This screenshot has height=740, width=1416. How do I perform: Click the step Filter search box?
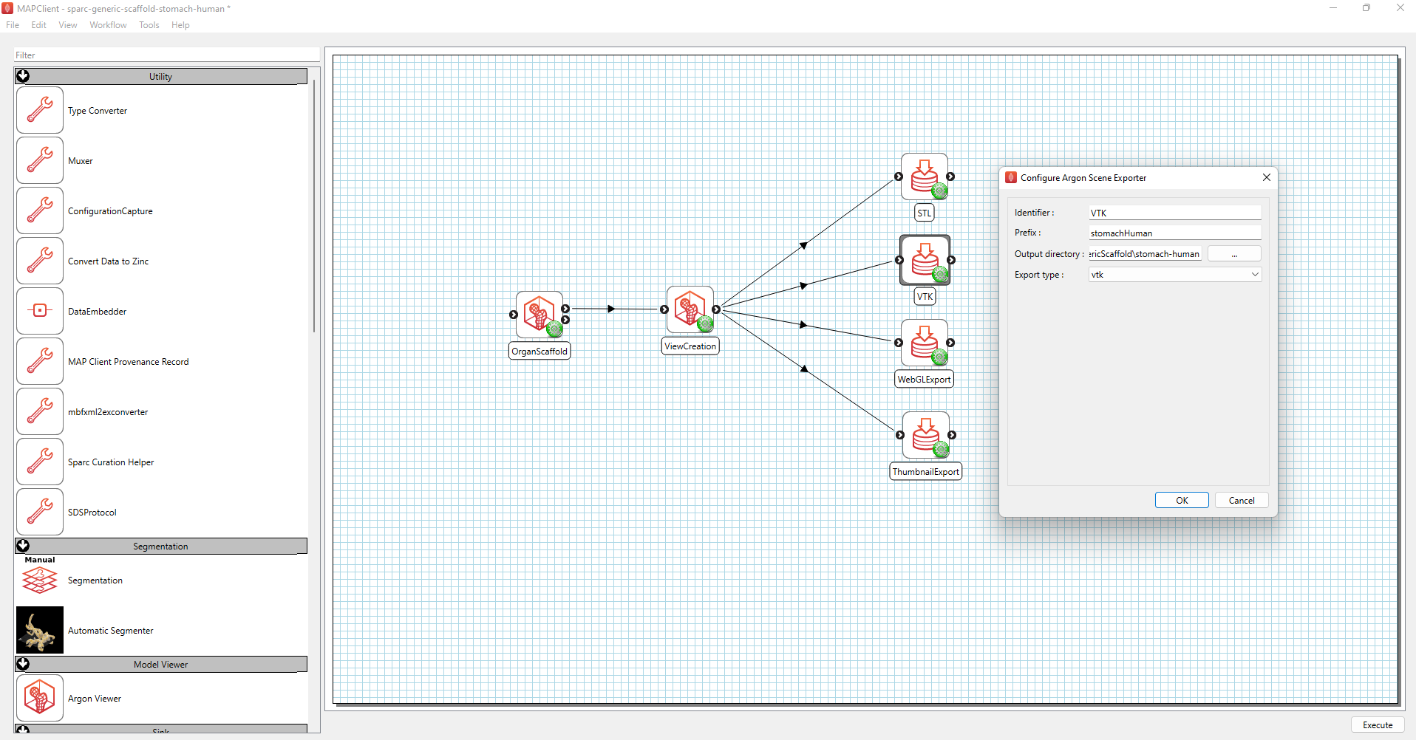(167, 55)
